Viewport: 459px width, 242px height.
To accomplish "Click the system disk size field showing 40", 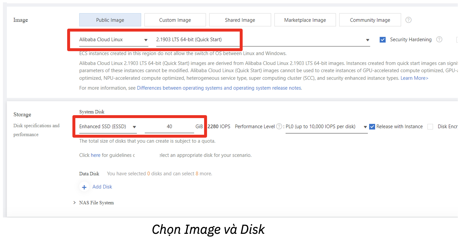I will coord(169,127).
